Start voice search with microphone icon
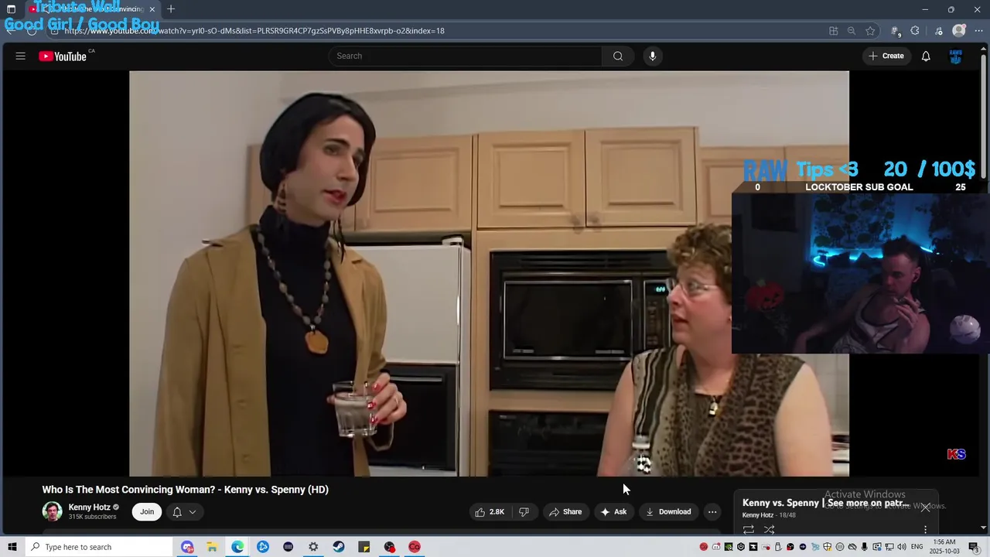 click(653, 56)
